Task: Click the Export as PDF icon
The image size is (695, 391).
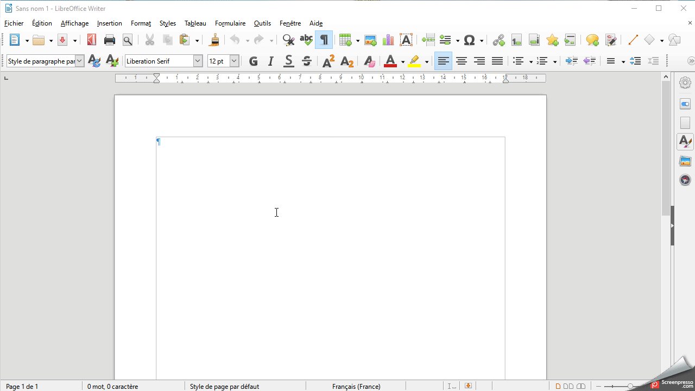Action: pos(92,40)
